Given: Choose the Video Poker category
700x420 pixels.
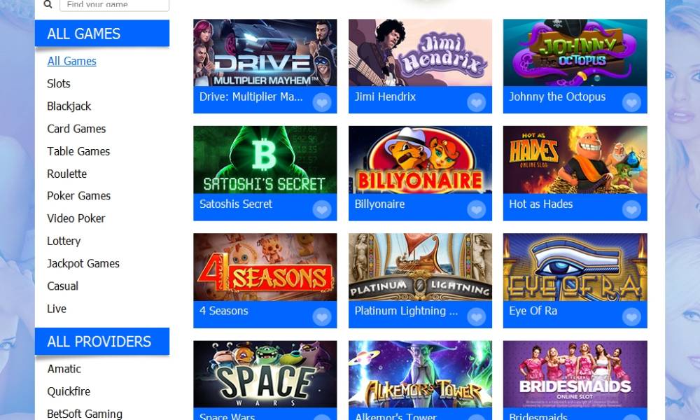Looking at the screenshot, I should pyautogui.click(x=76, y=218).
